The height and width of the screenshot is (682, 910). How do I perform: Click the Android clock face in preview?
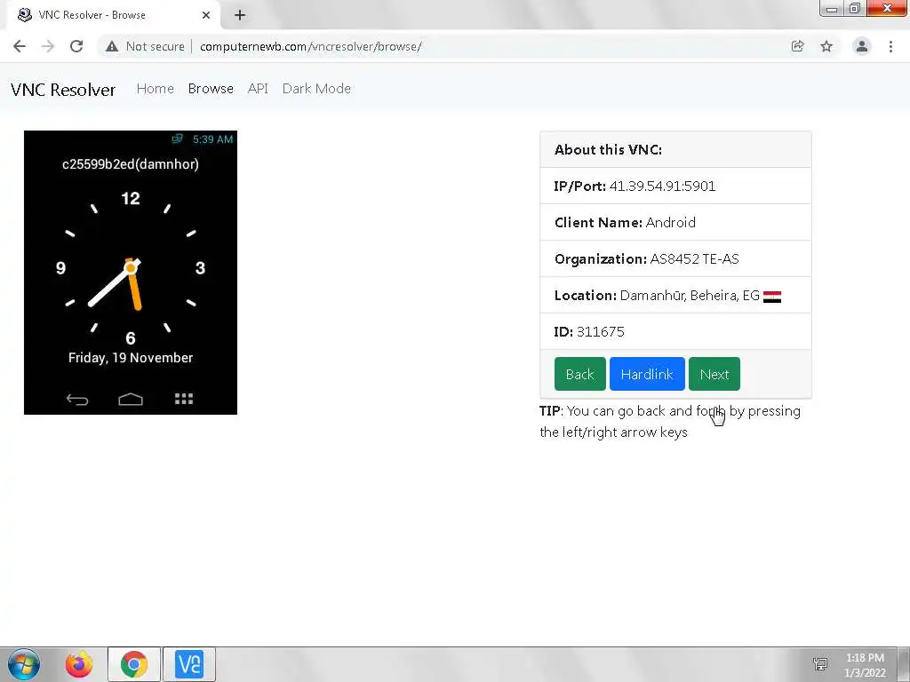point(131,267)
